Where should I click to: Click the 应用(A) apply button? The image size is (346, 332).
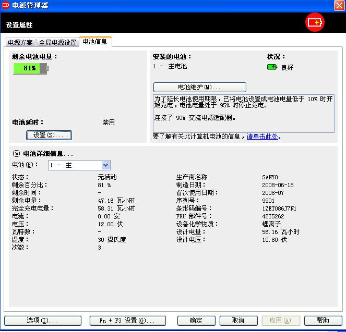(x=281, y=321)
